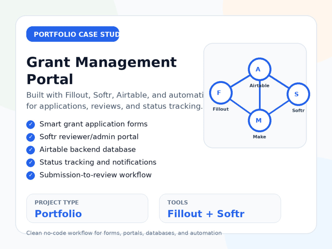Click checkmark beside Submission-to-review workflow
The width and height of the screenshot is (332, 249).
31,175
